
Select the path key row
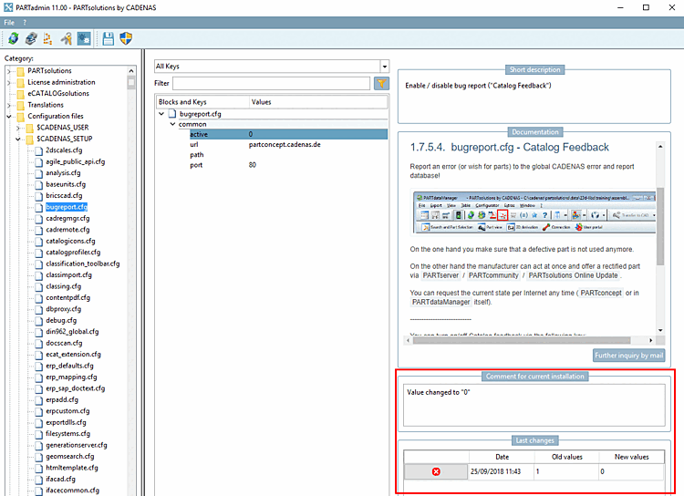[x=288, y=154]
